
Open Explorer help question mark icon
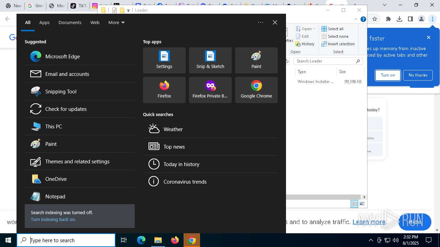point(363,19)
